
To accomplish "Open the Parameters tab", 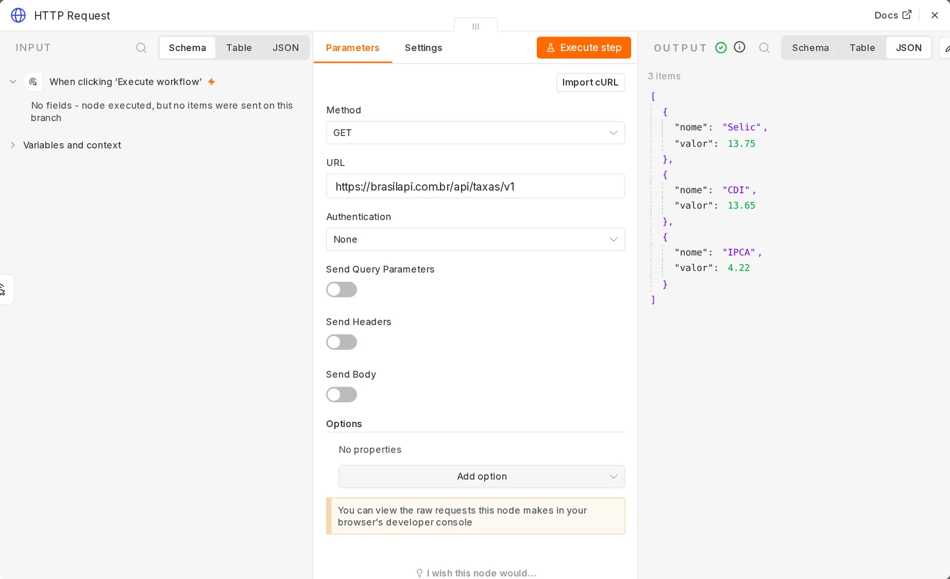I will pos(353,48).
